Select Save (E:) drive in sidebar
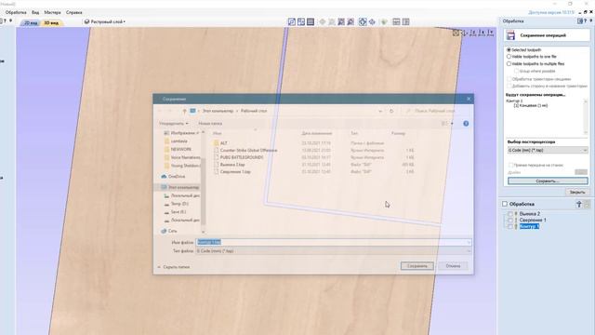Screen dimensions: 595x335 click(x=176, y=212)
